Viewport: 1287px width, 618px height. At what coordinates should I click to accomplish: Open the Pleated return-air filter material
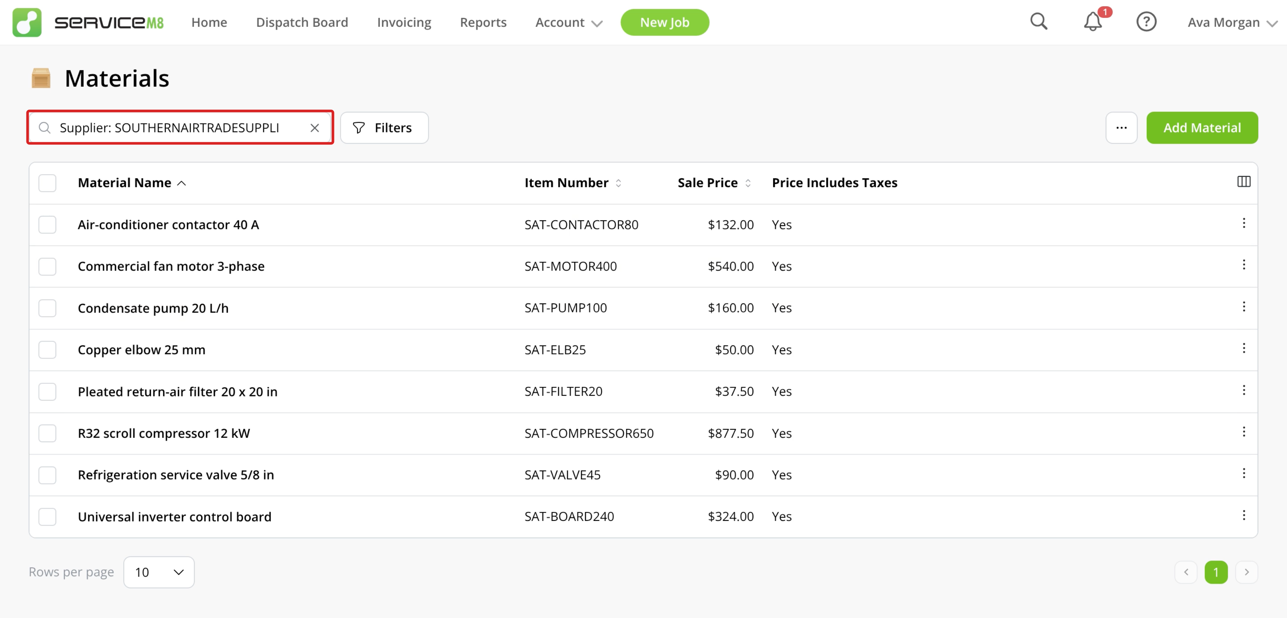pyautogui.click(x=177, y=392)
